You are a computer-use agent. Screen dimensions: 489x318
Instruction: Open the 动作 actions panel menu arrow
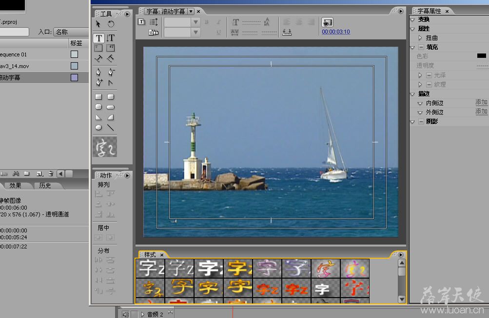[127, 176]
